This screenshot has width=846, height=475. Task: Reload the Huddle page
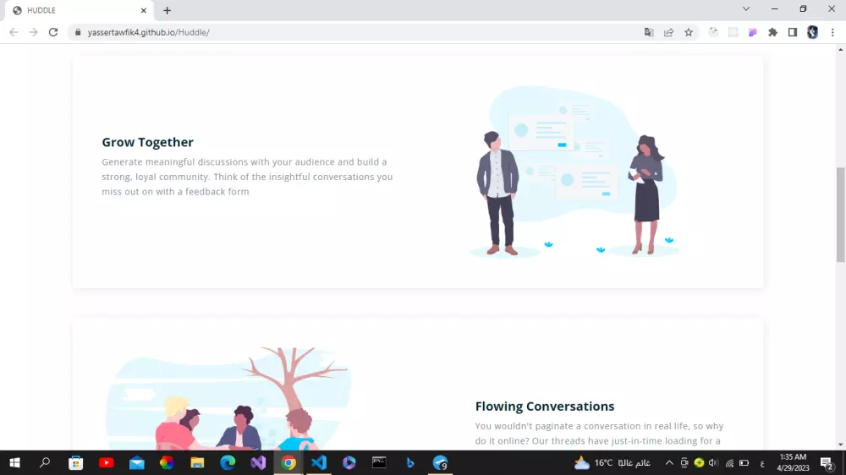click(52, 32)
